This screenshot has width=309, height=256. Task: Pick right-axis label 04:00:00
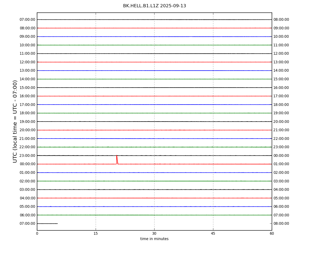coord(281,190)
